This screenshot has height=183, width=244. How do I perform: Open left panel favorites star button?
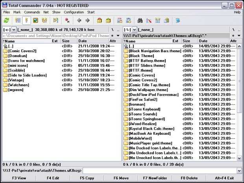click(112, 36)
